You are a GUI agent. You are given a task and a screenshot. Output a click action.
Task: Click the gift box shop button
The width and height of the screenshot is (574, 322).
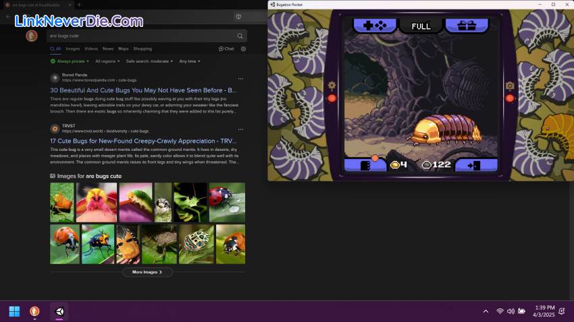tap(467, 26)
